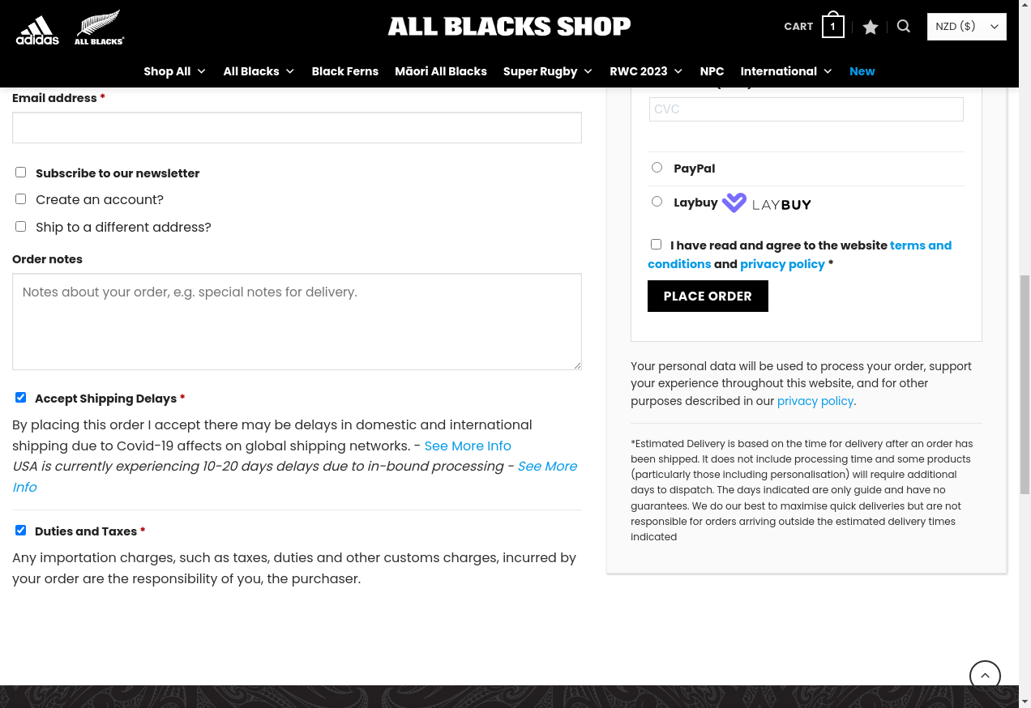Check Subscribe to our newsletter
Screen dimensions: 1031x708
tap(20, 172)
